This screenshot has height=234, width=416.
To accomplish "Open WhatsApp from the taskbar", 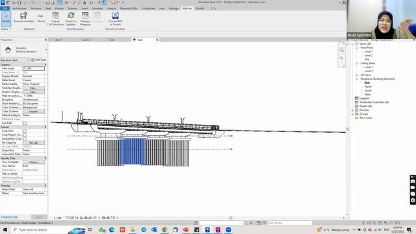I will pyautogui.click(x=102, y=229).
